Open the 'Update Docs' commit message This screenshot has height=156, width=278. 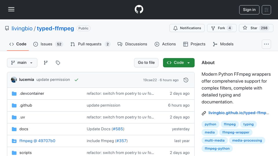(x=98, y=129)
